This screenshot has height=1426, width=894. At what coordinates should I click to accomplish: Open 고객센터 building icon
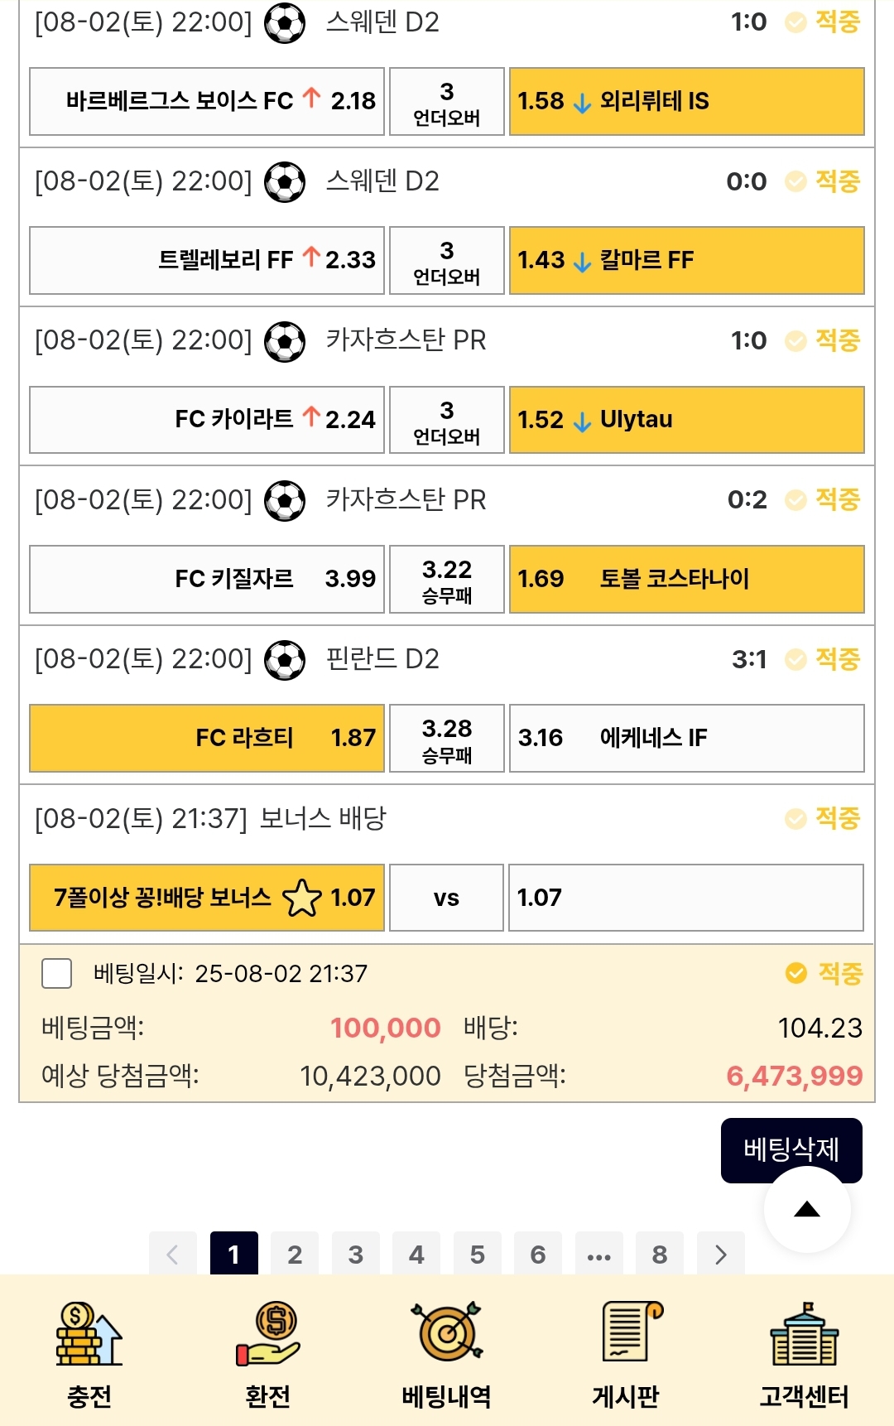click(804, 1334)
